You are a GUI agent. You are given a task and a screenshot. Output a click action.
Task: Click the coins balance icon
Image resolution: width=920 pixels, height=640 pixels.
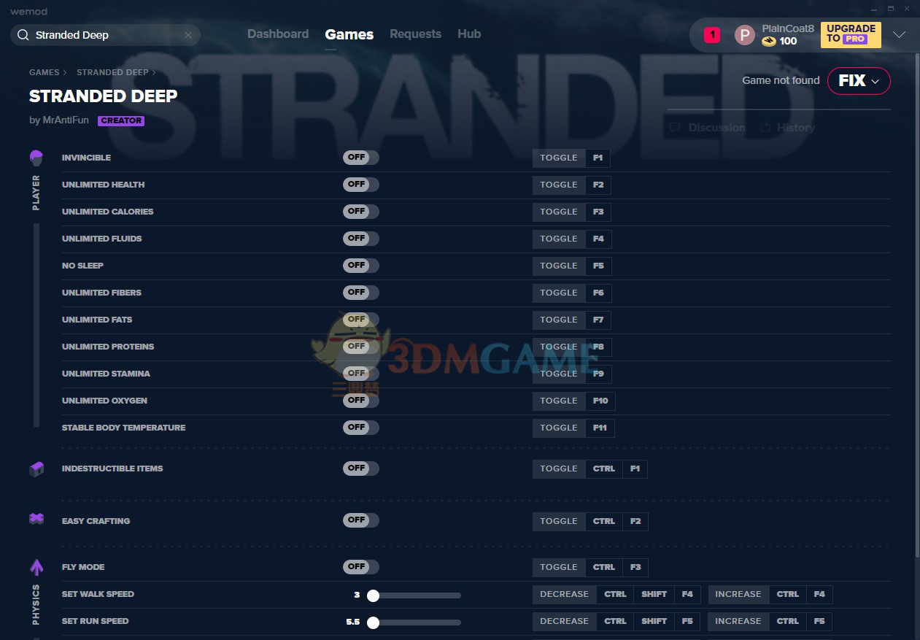(x=769, y=42)
